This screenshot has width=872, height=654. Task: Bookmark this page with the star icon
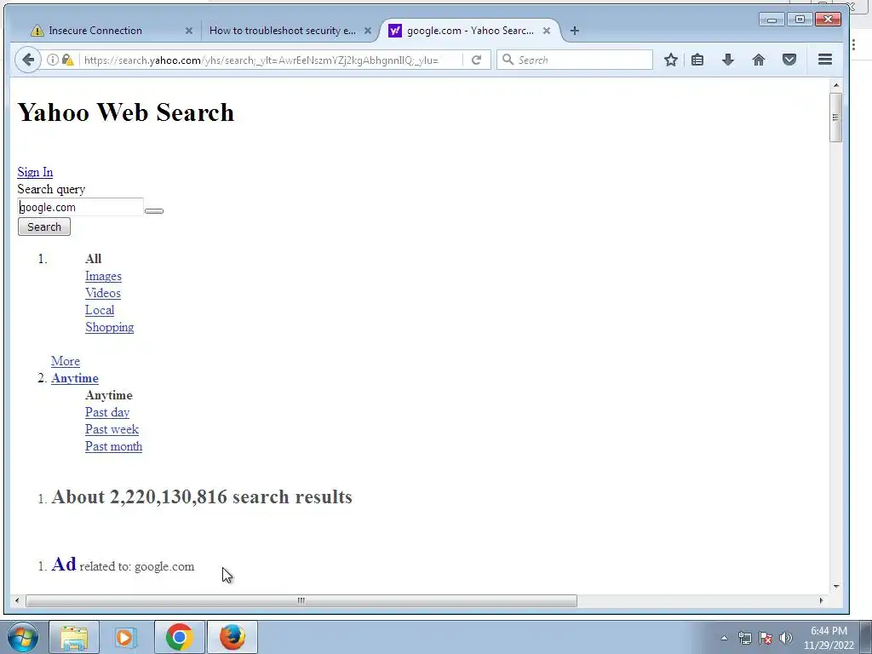(x=671, y=60)
